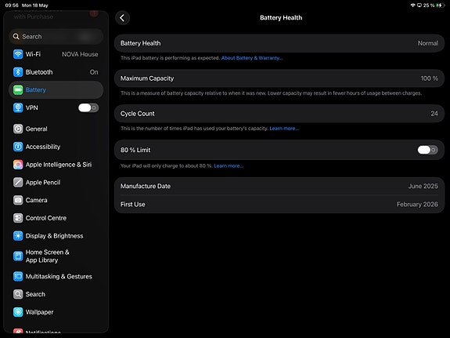Tap the Control Centre icon
This screenshot has height=338, width=450.
18,218
